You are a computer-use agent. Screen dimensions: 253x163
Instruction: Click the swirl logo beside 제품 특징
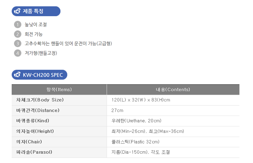coord(17,11)
